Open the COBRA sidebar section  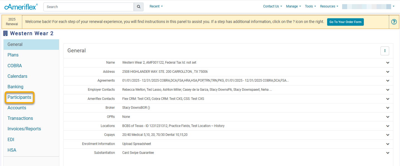(x=14, y=66)
